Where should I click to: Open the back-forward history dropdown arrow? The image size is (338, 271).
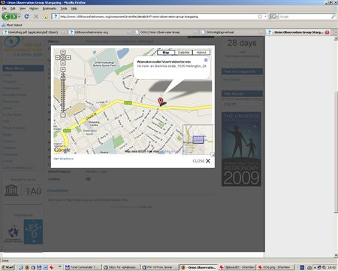(x=19, y=17)
